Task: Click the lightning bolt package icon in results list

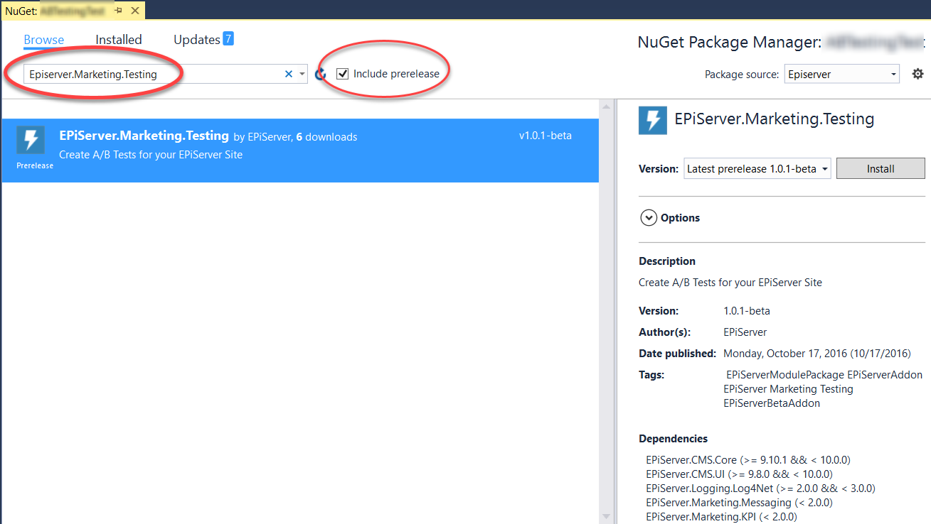Action: tap(31, 140)
